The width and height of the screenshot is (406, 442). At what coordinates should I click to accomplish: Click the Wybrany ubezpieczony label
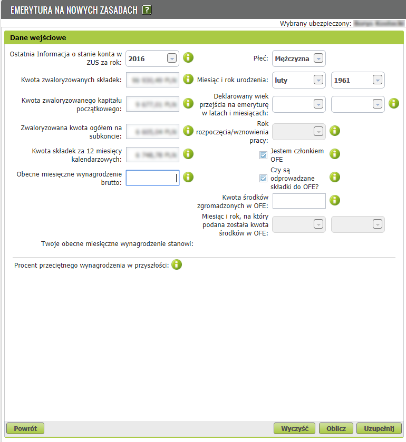pyautogui.click(x=315, y=23)
